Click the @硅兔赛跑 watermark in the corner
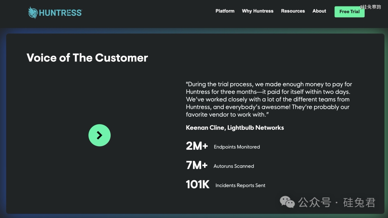The width and height of the screenshot is (388, 218). click(x=371, y=7)
